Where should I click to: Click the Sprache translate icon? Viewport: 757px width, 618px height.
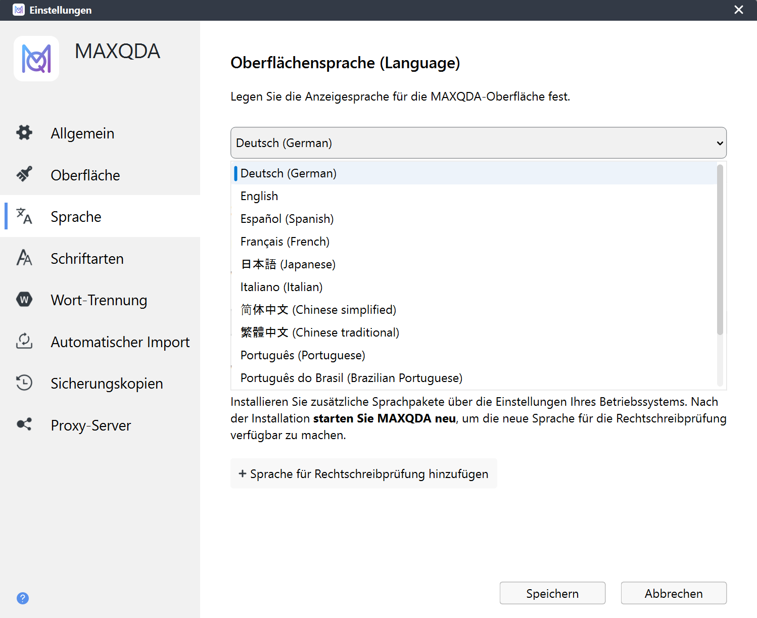(24, 216)
